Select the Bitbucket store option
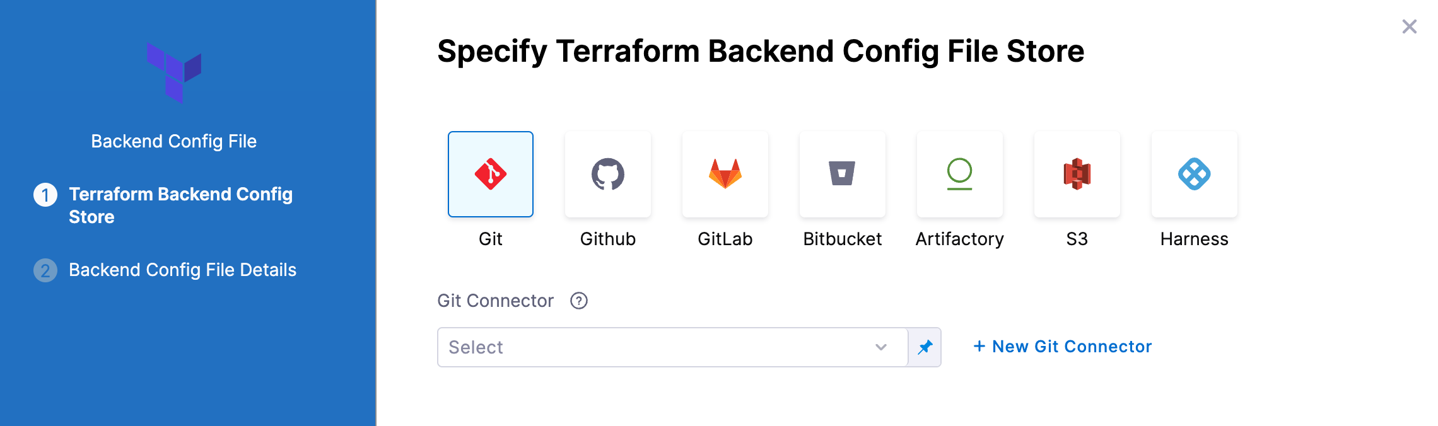This screenshot has height=426, width=1438. coord(843,174)
